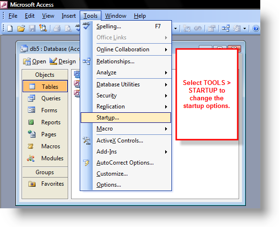
Task: Open the Help menu
Action: click(x=140, y=16)
